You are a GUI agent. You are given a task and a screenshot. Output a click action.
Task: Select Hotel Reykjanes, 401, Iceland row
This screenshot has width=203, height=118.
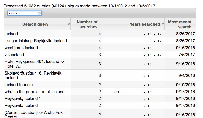(x=100, y=64)
